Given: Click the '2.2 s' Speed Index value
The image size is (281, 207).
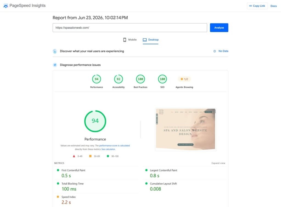Looking at the screenshot, I should click(x=66, y=202).
